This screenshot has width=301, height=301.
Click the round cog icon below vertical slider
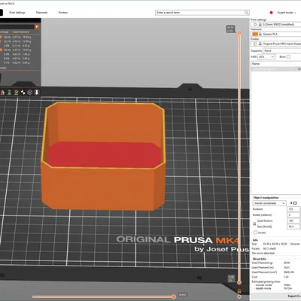(x=239, y=296)
